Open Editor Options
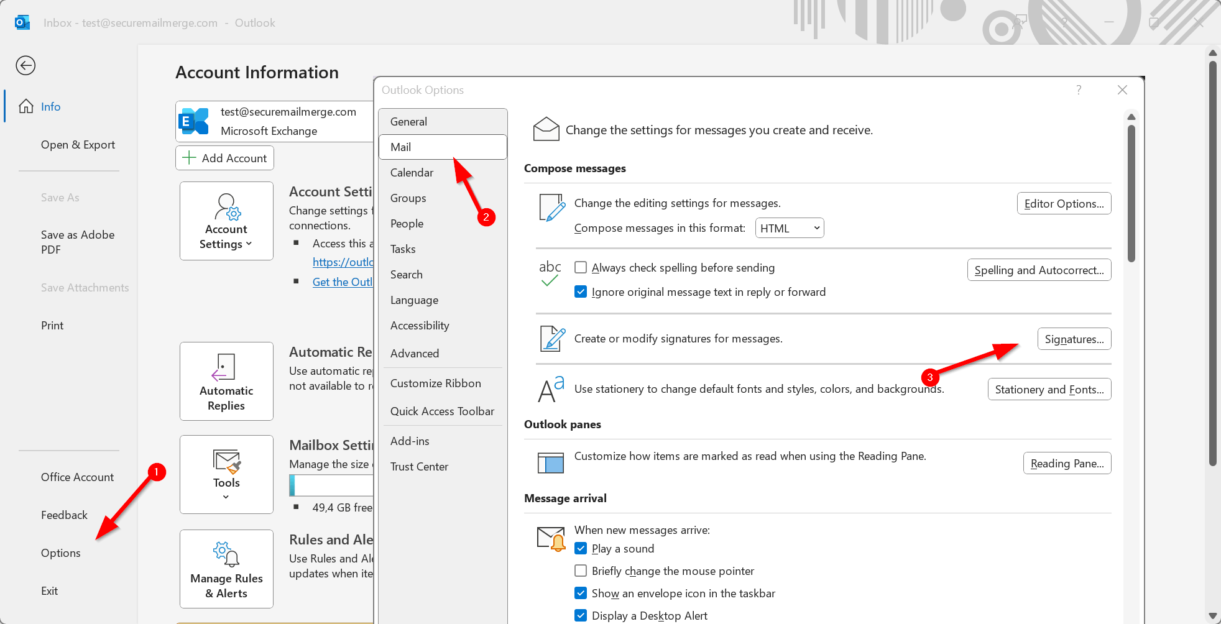The height and width of the screenshot is (624, 1221). tap(1063, 203)
